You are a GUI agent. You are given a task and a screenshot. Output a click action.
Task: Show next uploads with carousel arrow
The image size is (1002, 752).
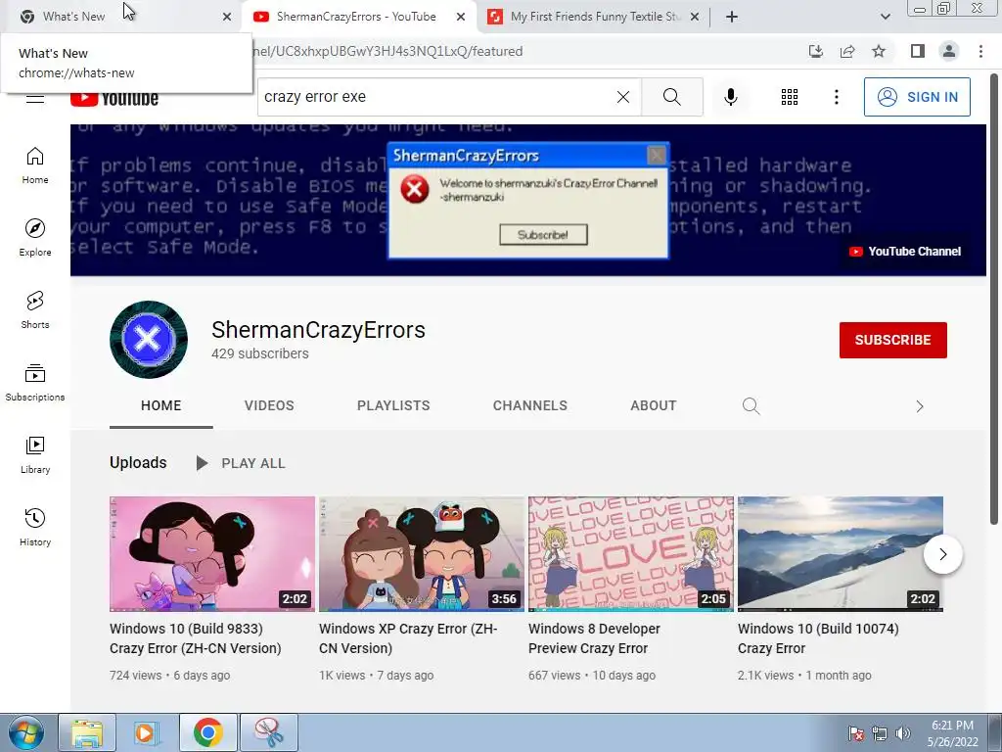(x=942, y=554)
